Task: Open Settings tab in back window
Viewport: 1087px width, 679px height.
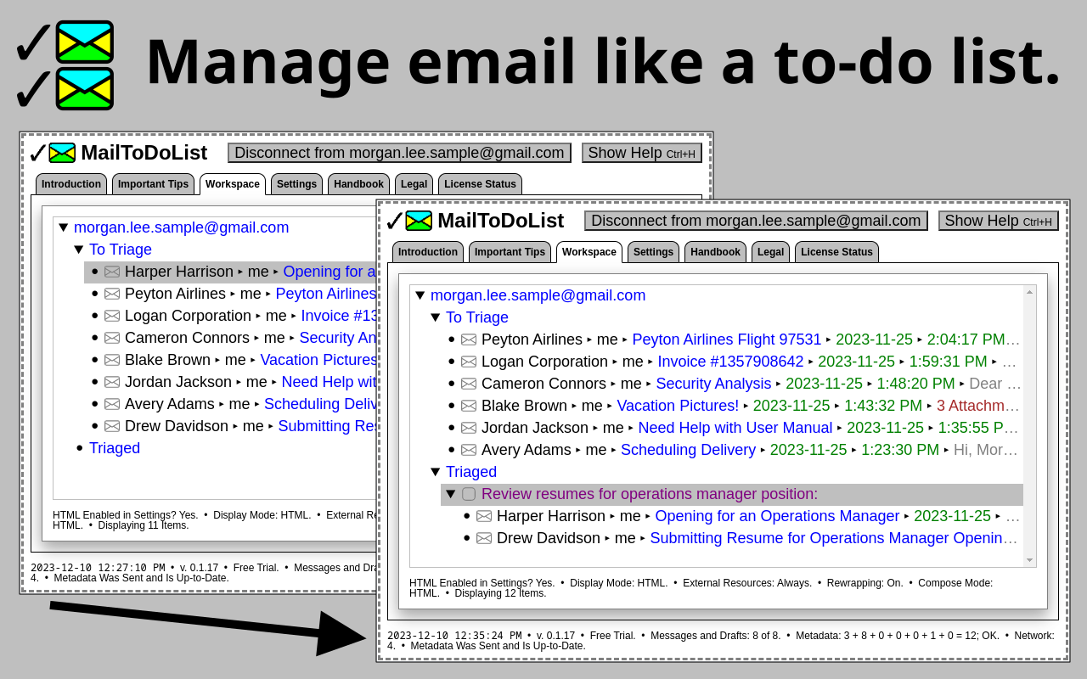Action: click(x=296, y=184)
